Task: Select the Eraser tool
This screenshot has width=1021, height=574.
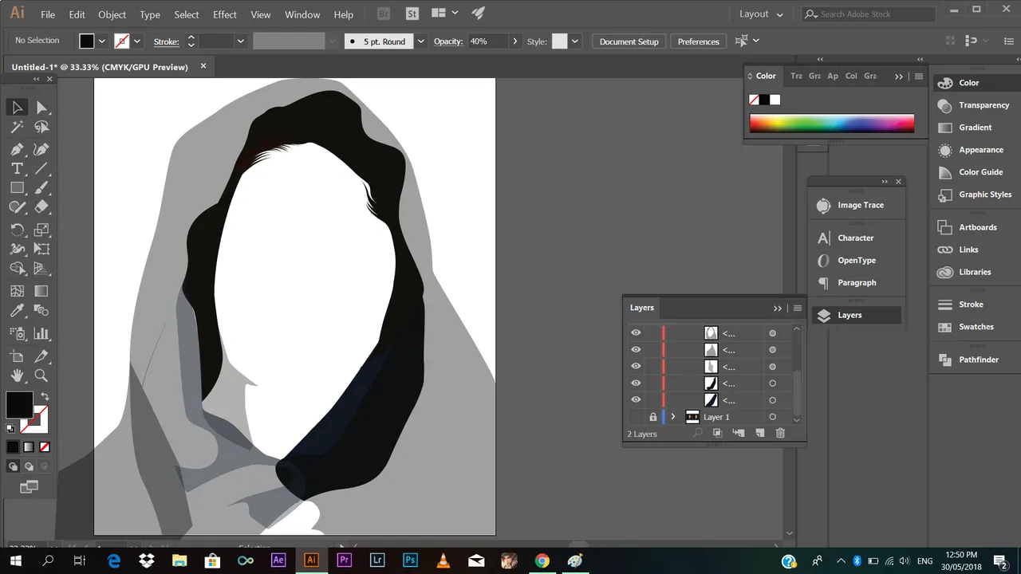Action: click(41, 206)
